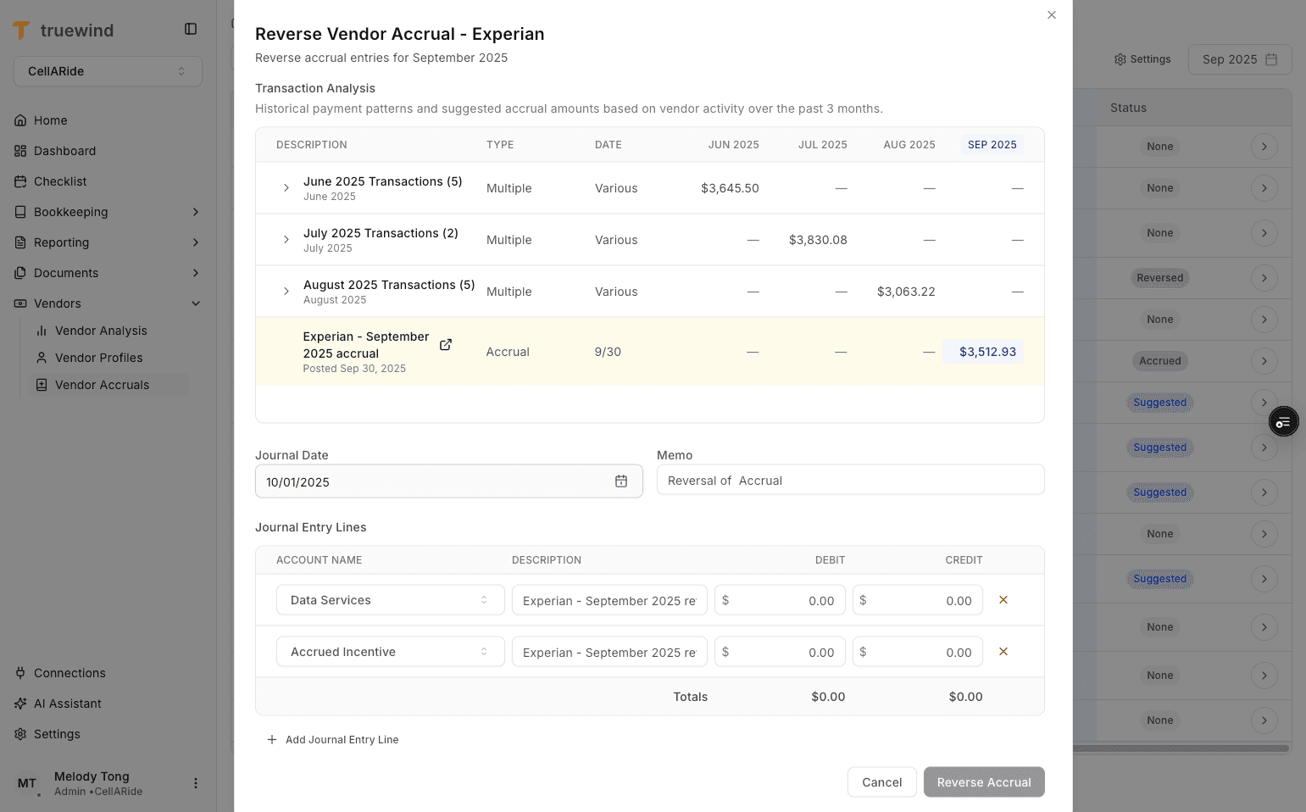Click the MT user avatar
This screenshot has height=812, width=1306.
click(27, 783)
